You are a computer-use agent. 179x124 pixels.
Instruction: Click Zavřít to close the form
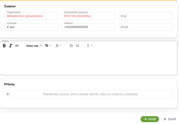(170, 119)
